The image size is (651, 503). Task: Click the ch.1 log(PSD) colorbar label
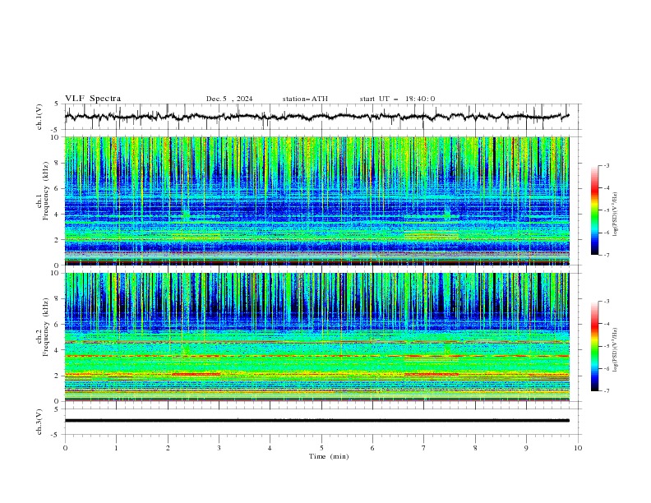tap(616, 215)
